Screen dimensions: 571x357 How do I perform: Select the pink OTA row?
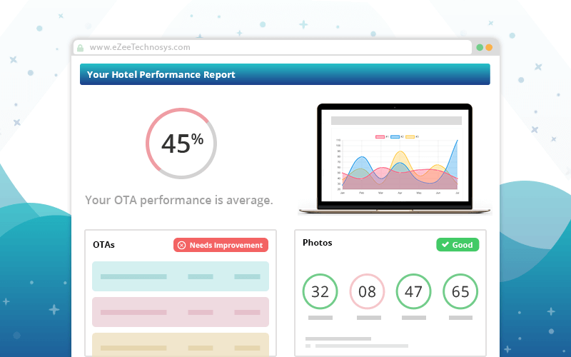tap(181, 312)
